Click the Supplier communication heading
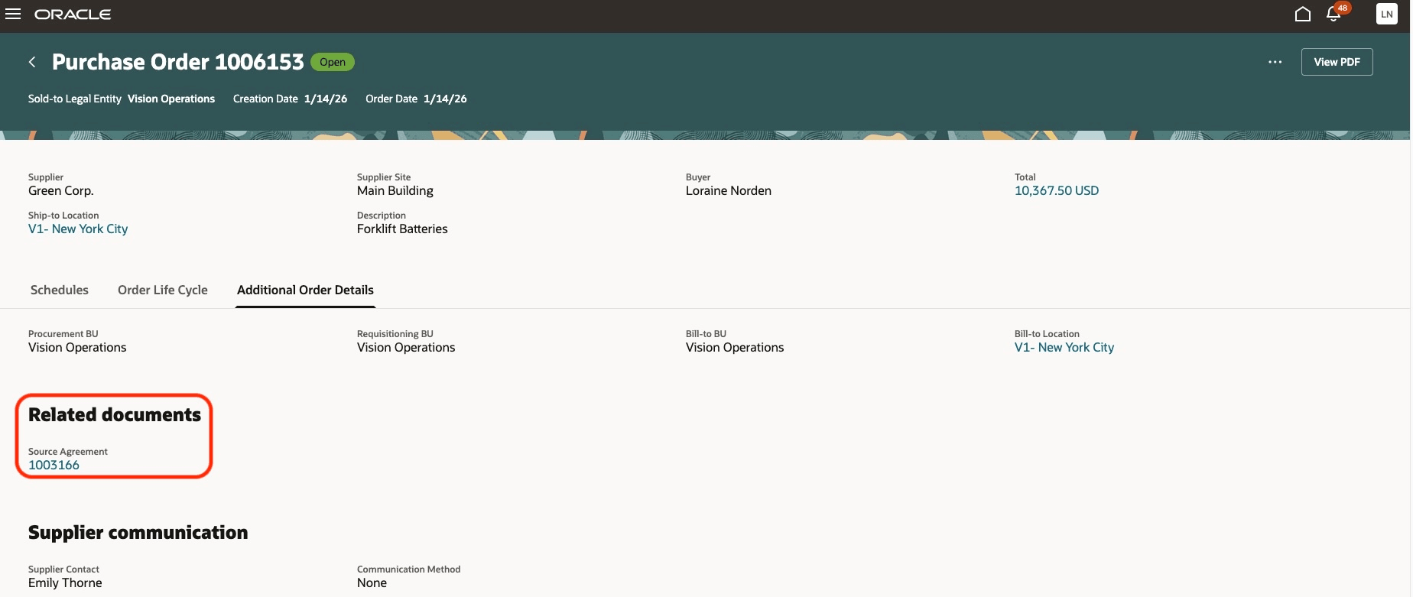The image size is (1413, 597). [x=138, y=532]
